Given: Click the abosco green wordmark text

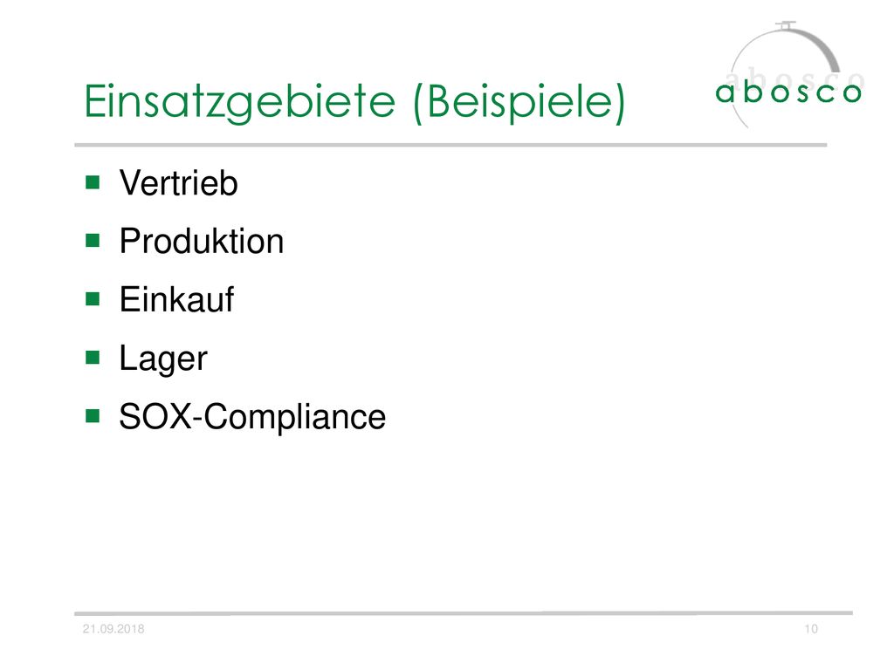Looking at the screenshot, I should pyautogui.click(x=788, y=92).
